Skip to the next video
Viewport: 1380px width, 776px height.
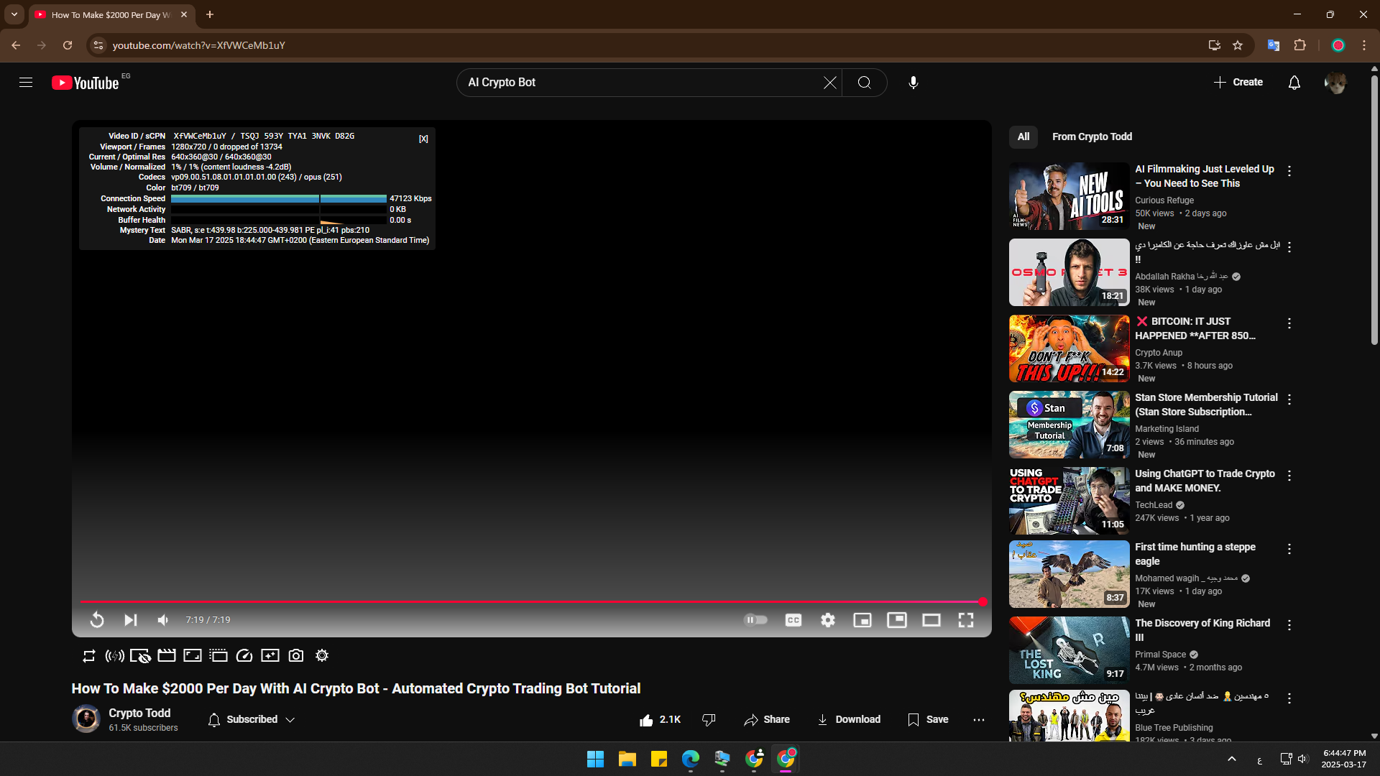pos(130,620)
